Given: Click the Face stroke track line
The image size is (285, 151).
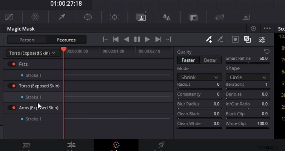Looking at the screenshot, I should click(x=117, y=75).
